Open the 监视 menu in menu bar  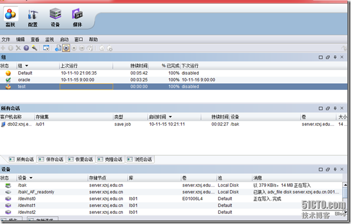(50, 40)
